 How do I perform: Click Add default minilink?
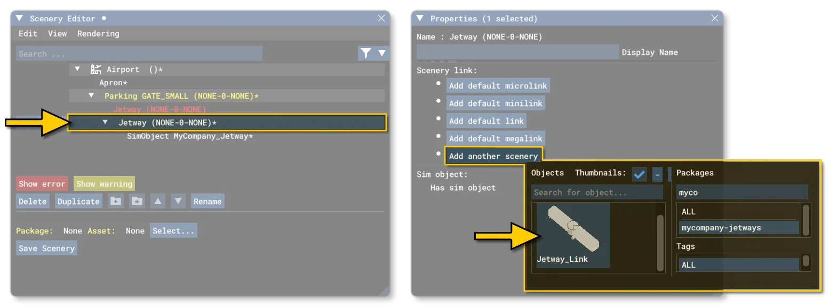496,103
